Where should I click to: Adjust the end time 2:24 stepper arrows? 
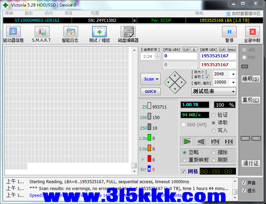pos(158,56)
